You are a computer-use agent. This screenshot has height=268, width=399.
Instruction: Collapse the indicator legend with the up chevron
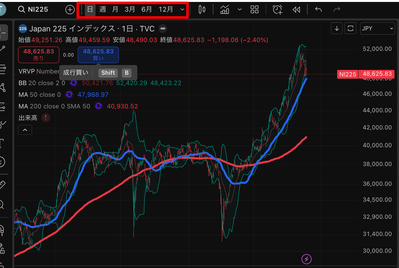(x=25, y=130)
